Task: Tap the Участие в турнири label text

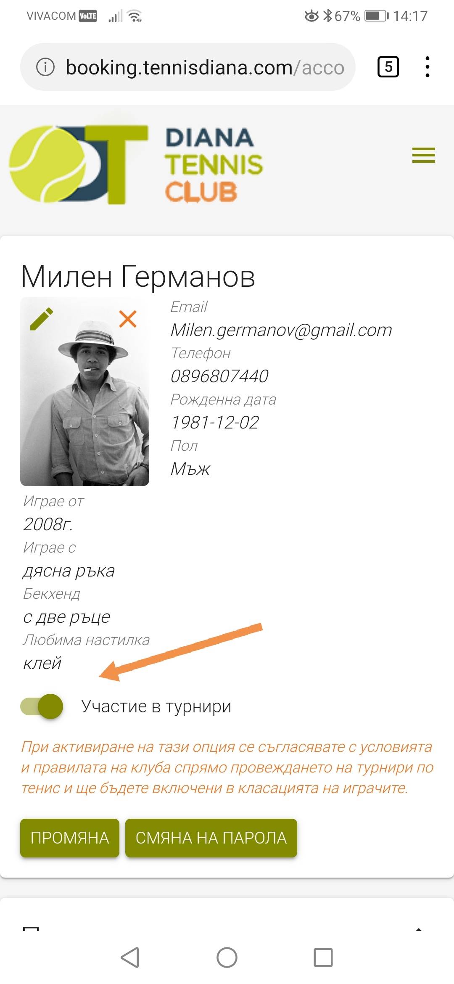Action: pyautogui.click(x=156, y=706)
